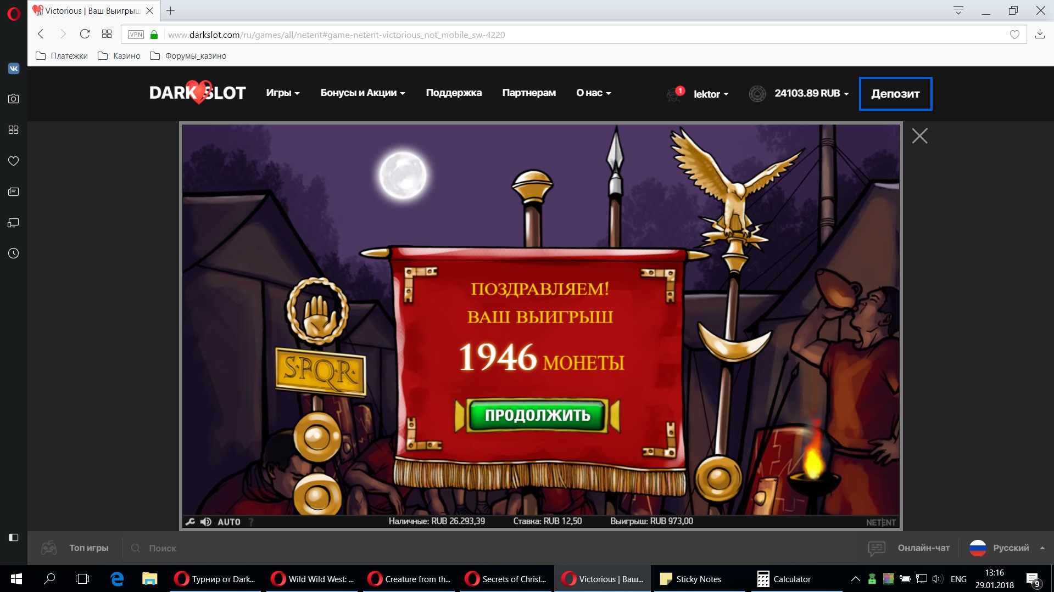
Task: Open bookmarks heart icon in the sidebar
Action: (x=14, y=161)
